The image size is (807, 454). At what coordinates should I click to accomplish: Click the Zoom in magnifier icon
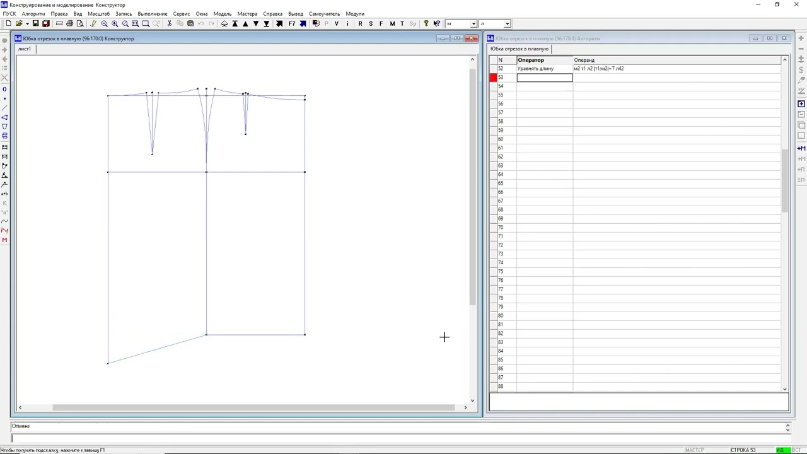tap(115, 23)
